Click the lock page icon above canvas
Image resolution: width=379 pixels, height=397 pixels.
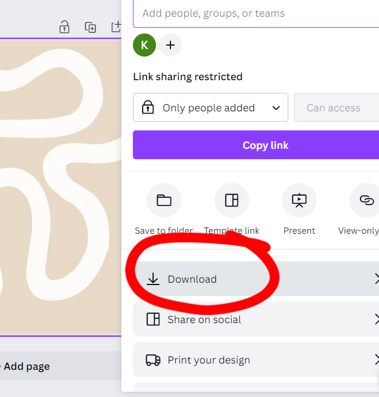[x=65, y=27]
